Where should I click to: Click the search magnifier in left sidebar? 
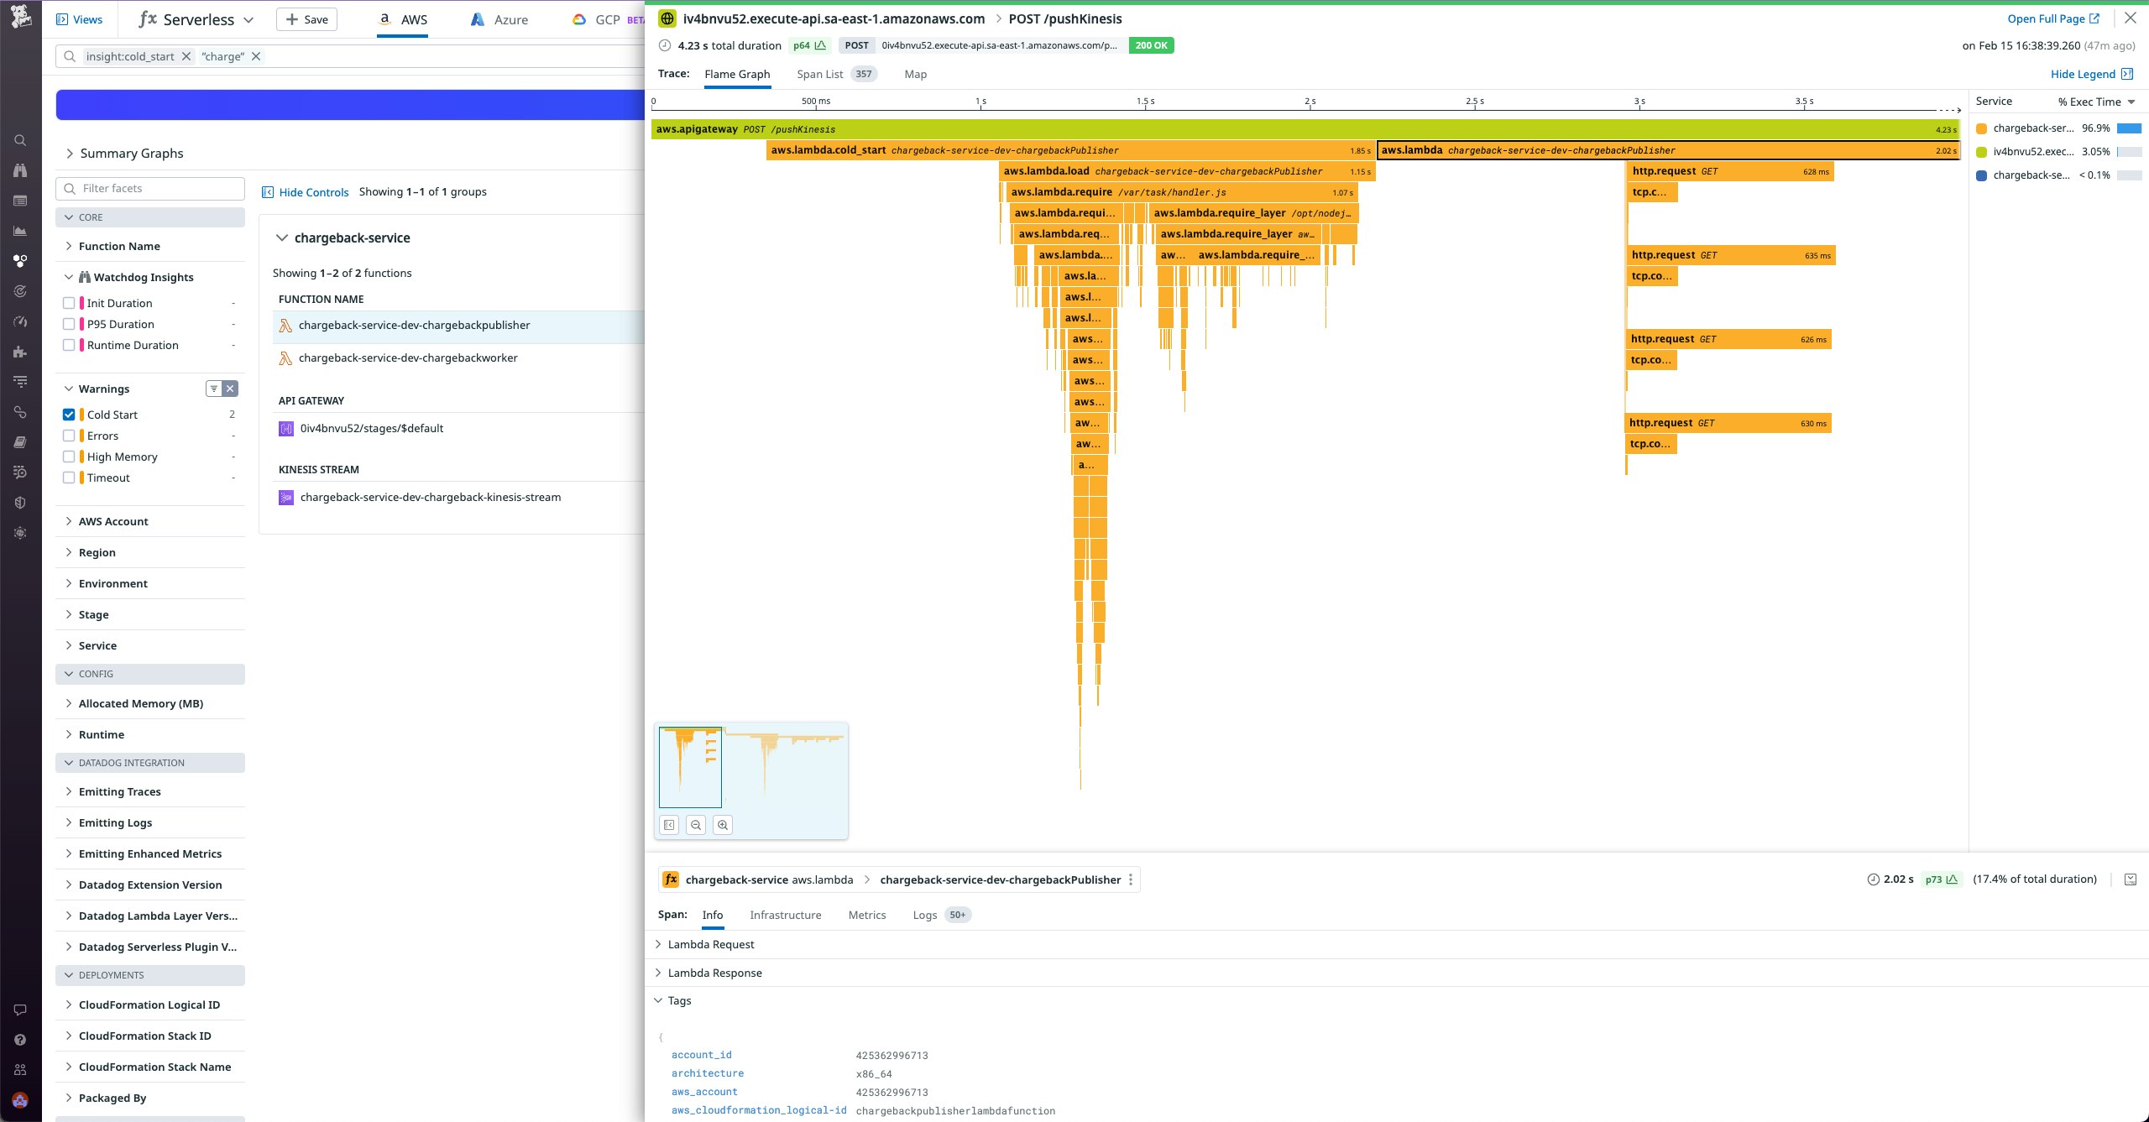pyautogui.click(x=20, y=140)
